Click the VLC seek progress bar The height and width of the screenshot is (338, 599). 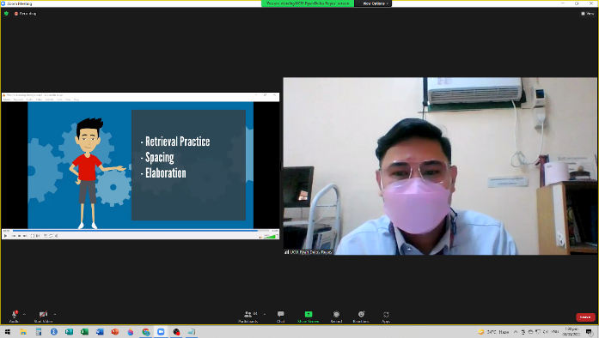point(140,231)
